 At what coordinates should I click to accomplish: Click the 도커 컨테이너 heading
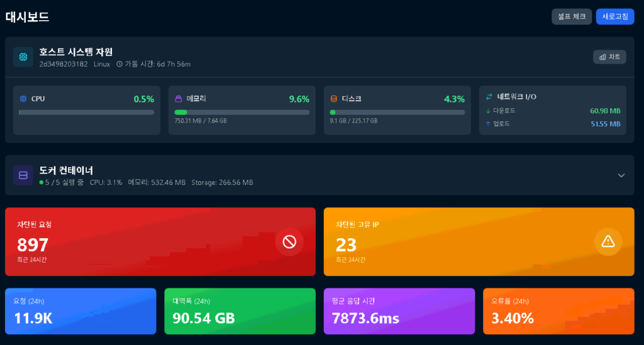point(66,170)
